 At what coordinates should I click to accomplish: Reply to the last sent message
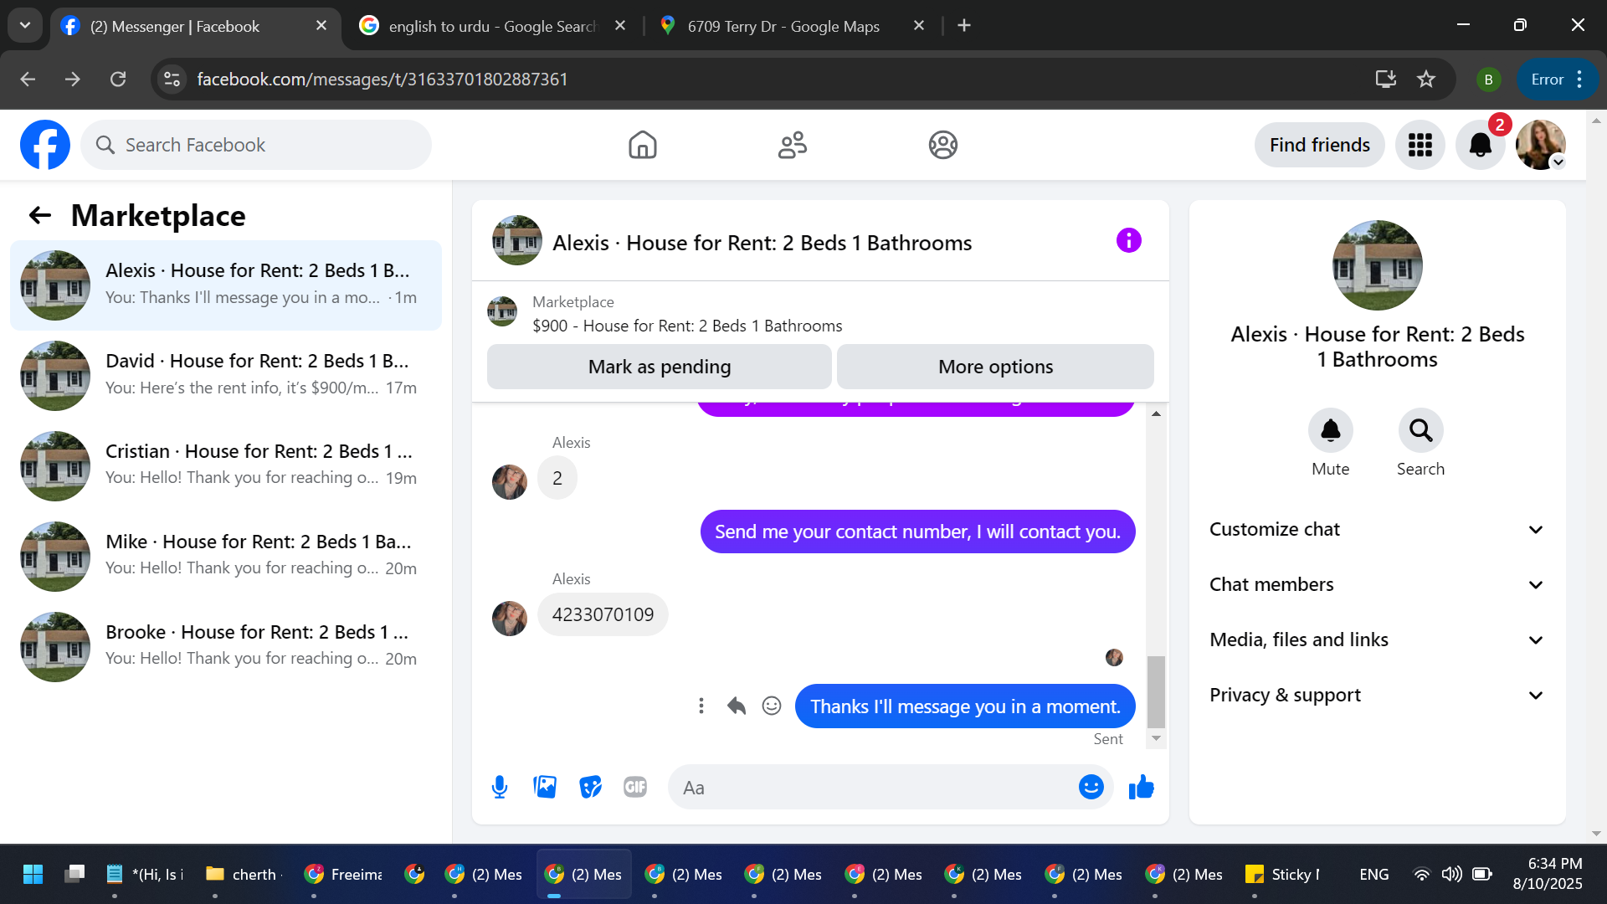pos(737,706)
